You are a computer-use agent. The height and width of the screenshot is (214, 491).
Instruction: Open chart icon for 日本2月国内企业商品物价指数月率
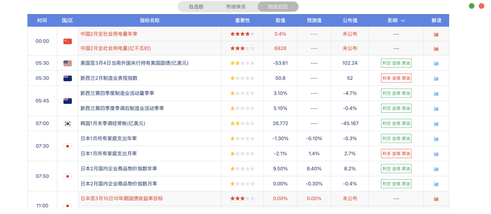pos(436,184)
